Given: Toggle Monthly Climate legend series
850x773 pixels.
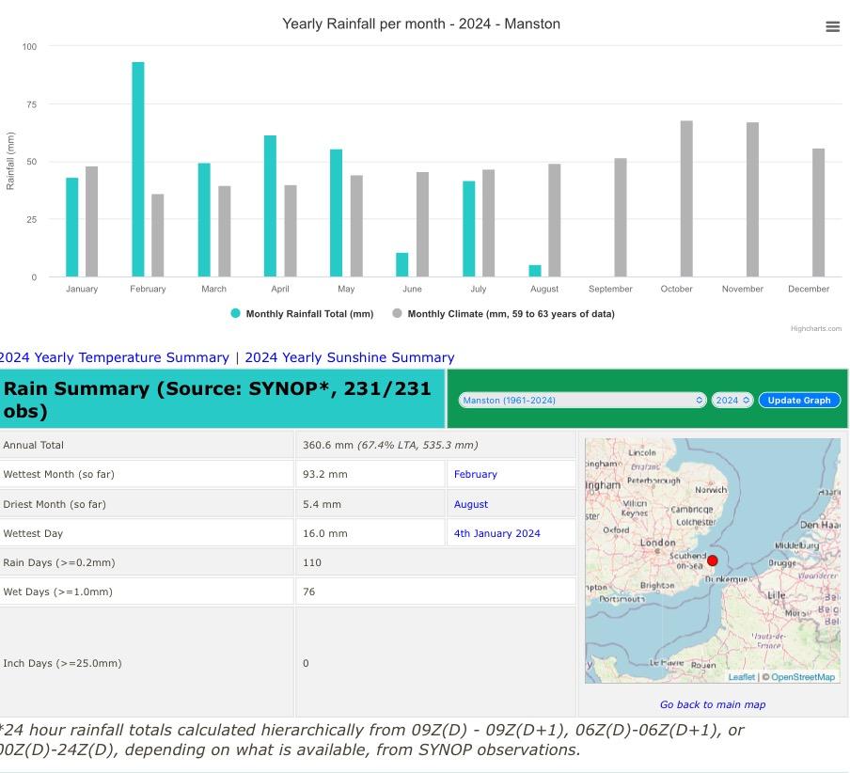Looking at the screenshot, I should point(511,314).
